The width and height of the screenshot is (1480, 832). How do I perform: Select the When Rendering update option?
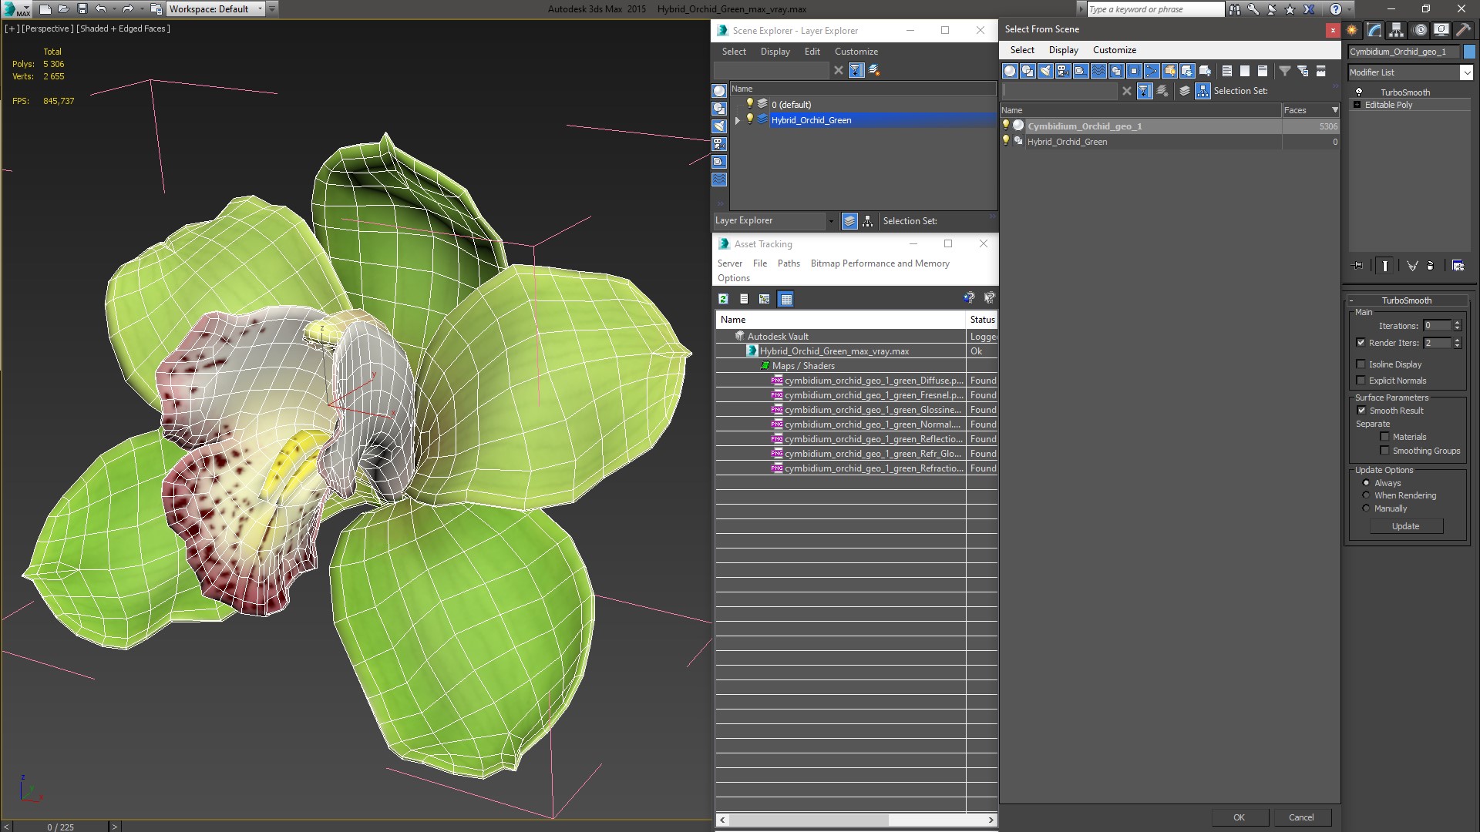tap(1366, 495)
